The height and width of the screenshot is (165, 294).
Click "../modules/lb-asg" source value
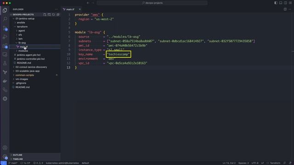click(124, 37)
